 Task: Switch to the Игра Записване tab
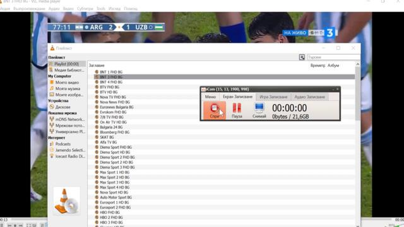tap(273, 96)
